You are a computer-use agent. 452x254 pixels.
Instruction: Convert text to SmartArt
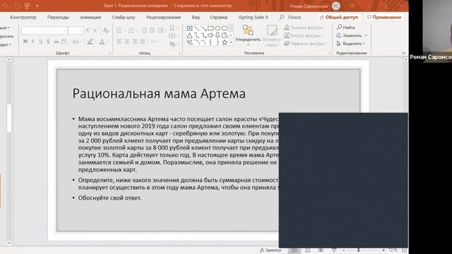pyautogui.click(x=174, y=44)
